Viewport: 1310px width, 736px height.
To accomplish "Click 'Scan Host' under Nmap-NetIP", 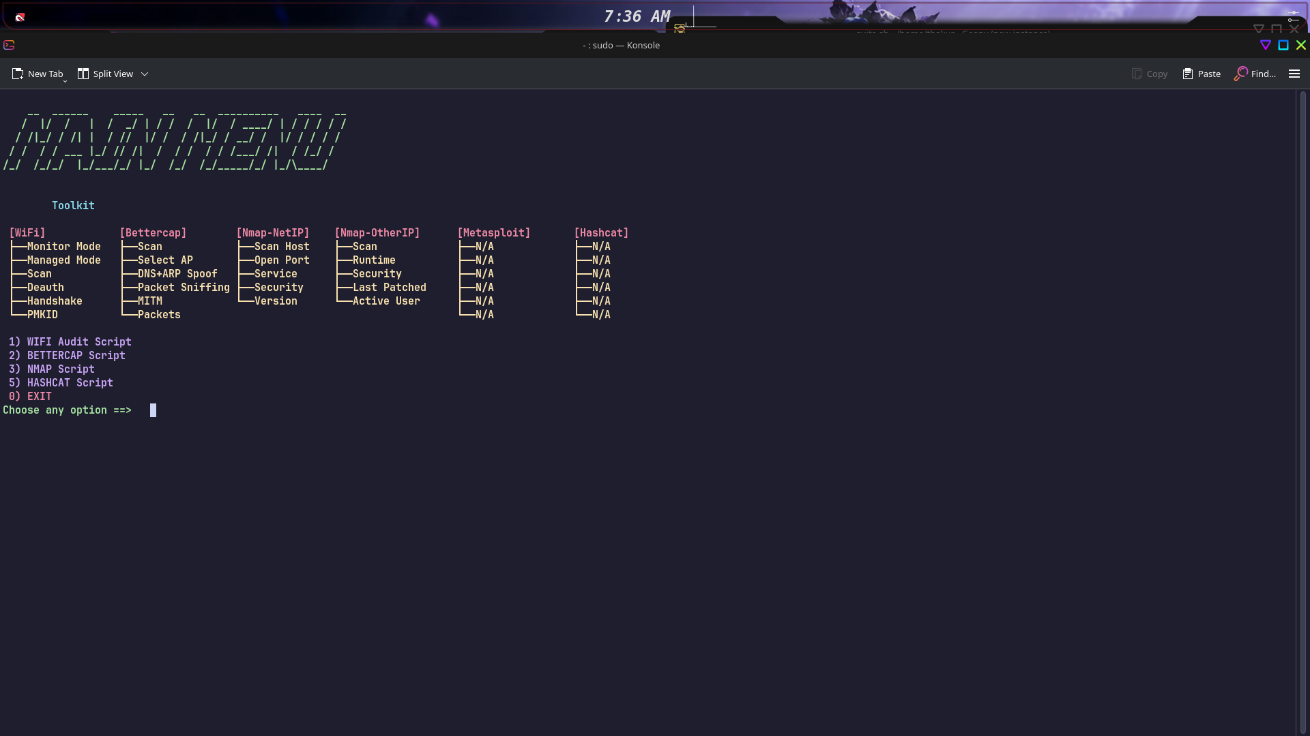I will coord(282,246).
